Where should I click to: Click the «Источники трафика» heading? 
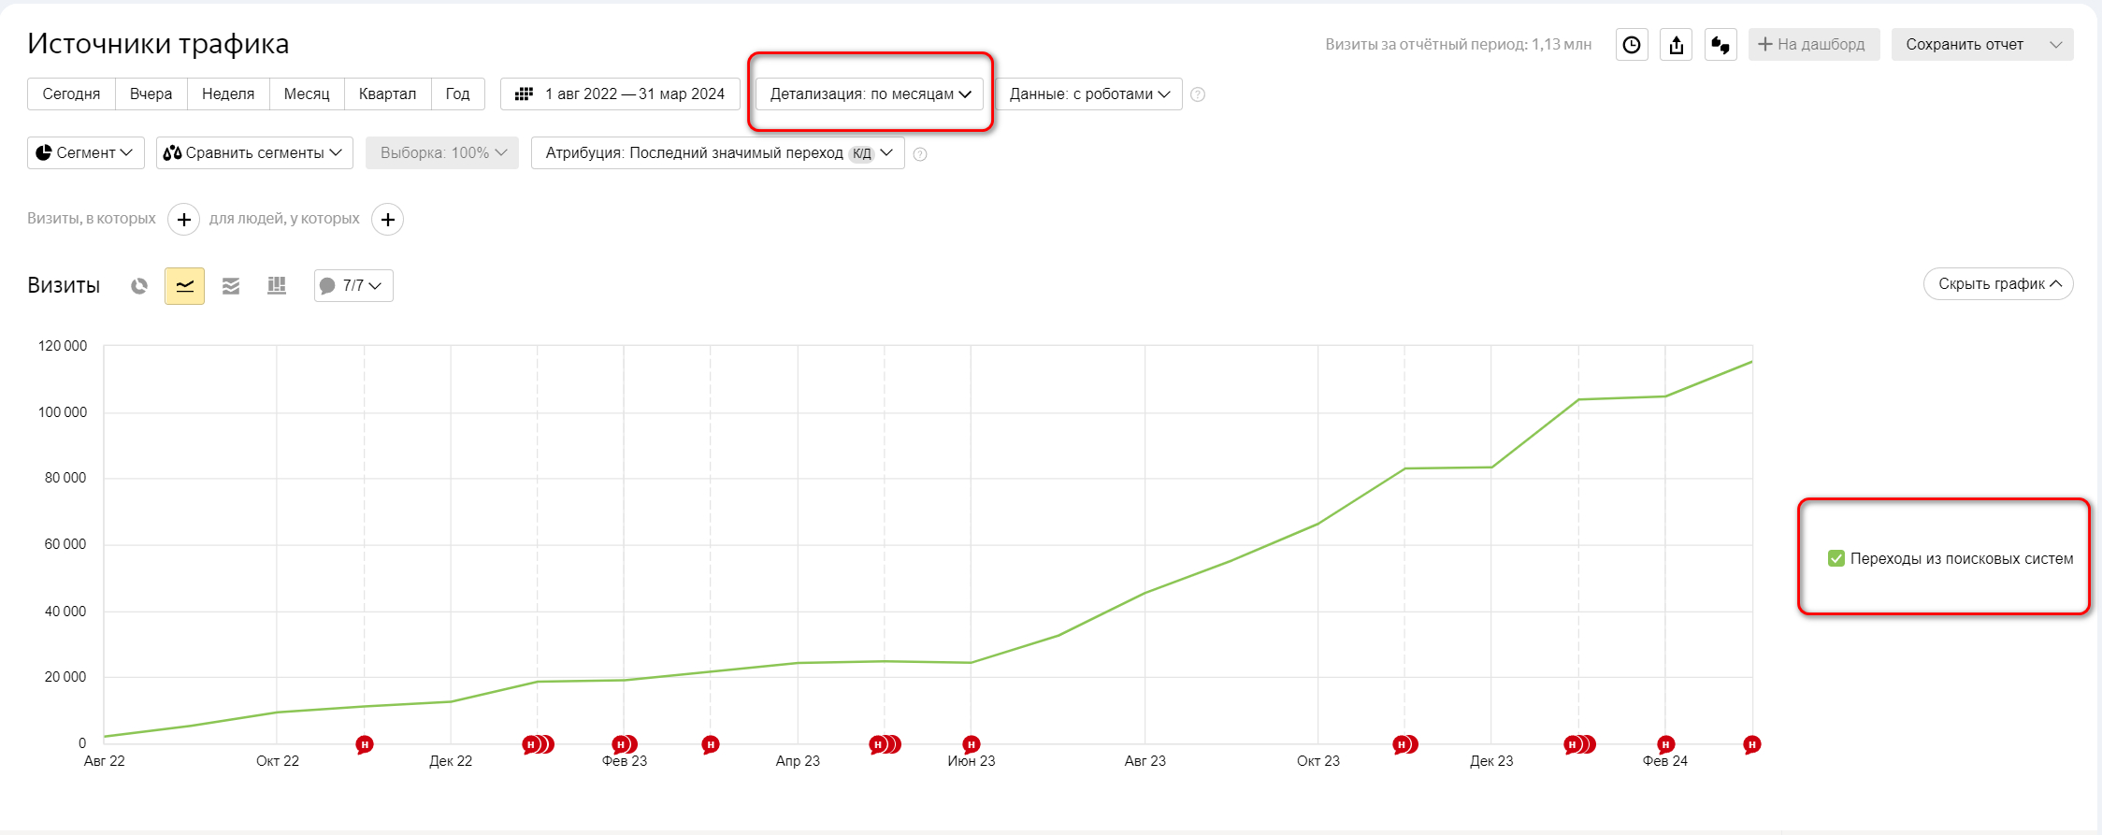click(158, 44)
